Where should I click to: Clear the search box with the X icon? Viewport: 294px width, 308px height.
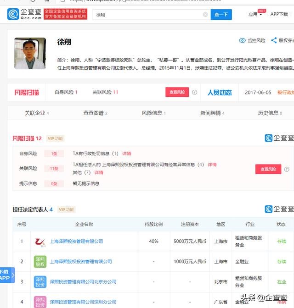205,15
